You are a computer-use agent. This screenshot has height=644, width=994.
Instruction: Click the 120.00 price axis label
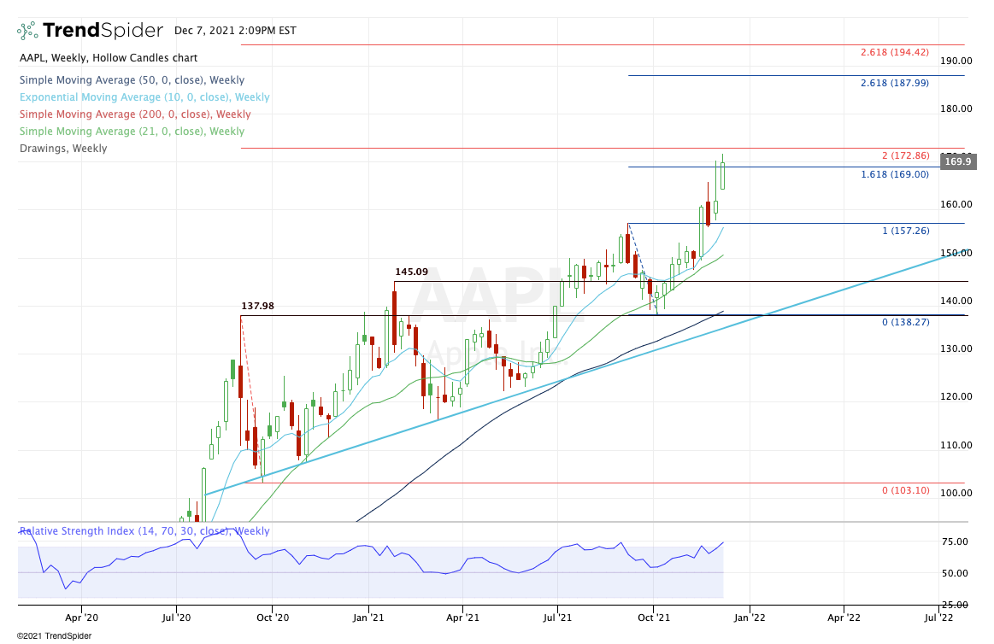956,396
